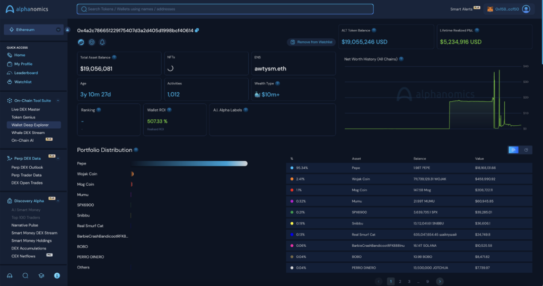Click the bell alert icon under address
Screen dimensions: 543x286
point(102,42)
